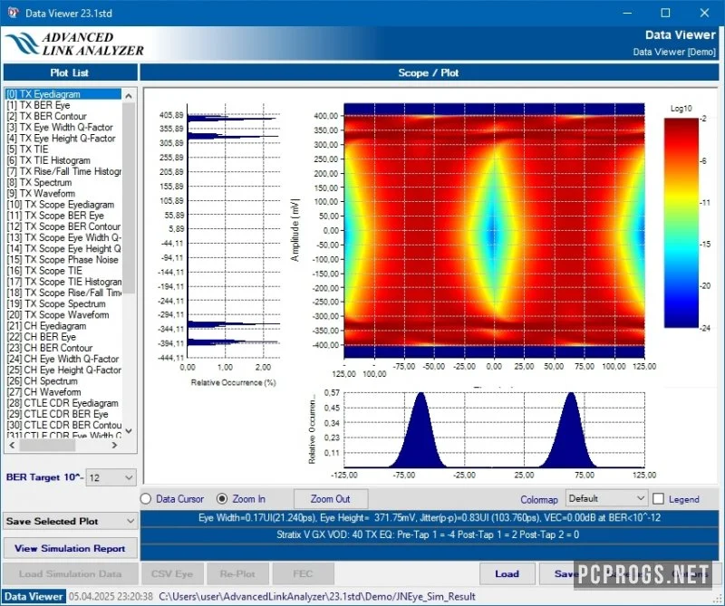Click the Eye Width measurement status line
Image resolution: width=725 pixels, height=606 pixels.
[x=430, y=518]
